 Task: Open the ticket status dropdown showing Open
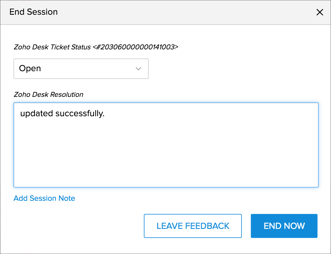coord(81,69)
